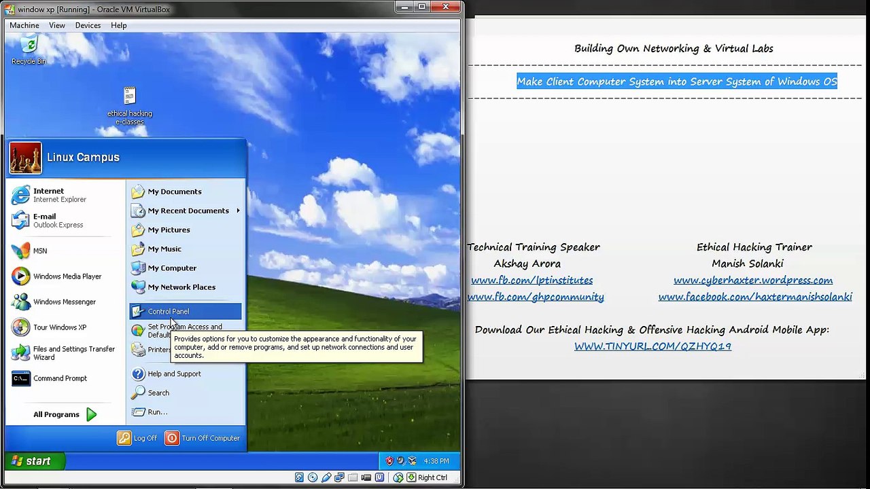This screenshot has width=870, height=489.
Task: Click the Windows XP start button
Action: pyautogui.click(x=35, y=460)
